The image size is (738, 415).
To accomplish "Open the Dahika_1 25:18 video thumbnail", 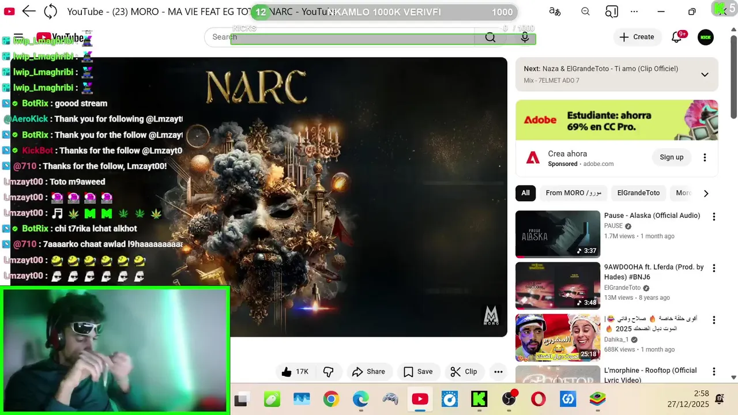I will [558, 338].
